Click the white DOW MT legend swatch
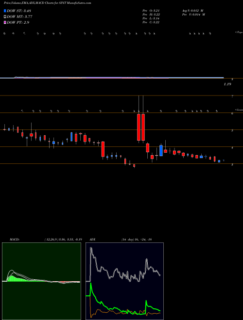This screenshot has height=320, width=243. [x=5, y=17]
